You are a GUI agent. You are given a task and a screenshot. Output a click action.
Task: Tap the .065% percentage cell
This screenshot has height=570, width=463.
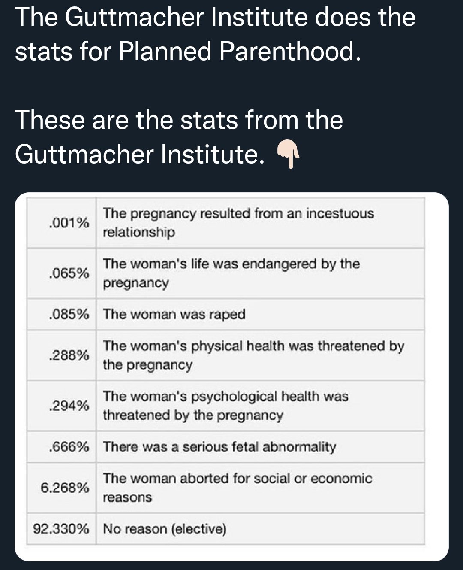(62, 273)
